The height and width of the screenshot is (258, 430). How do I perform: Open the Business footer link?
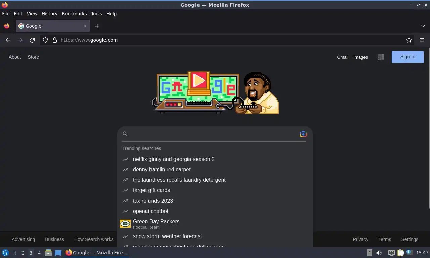tap(54, 239)
